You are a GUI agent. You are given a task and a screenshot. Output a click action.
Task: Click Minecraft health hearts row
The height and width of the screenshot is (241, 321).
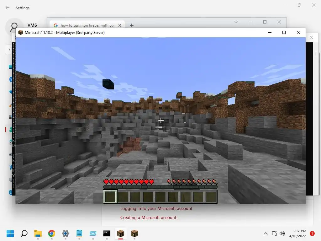point(129,182)
